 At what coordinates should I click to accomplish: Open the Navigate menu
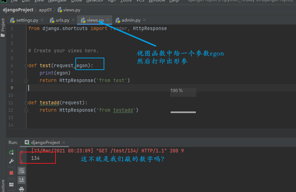[57, 1]
